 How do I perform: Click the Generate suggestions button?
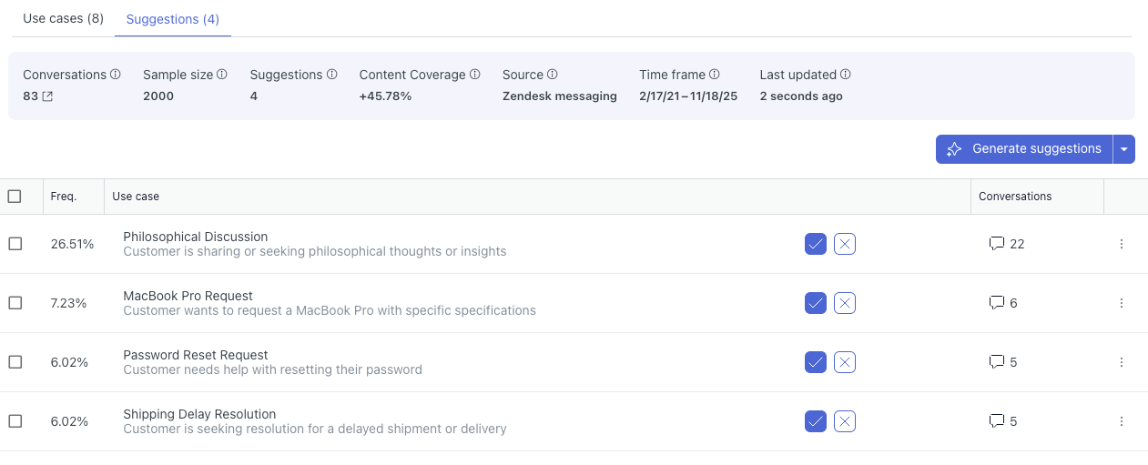[x=1024, y=149]
